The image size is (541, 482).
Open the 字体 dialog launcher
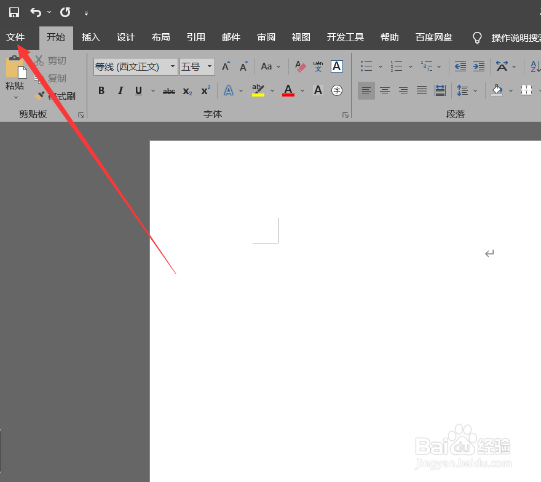pos(346,115)
